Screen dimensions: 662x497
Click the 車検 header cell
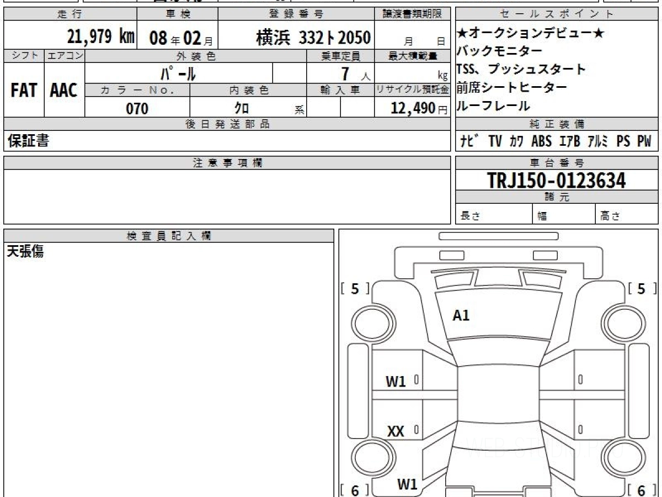pos(177,14)
